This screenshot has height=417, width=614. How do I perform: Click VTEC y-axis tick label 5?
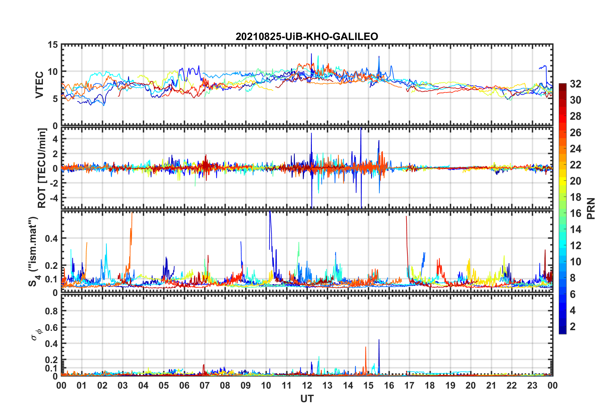tap(56, 99)
